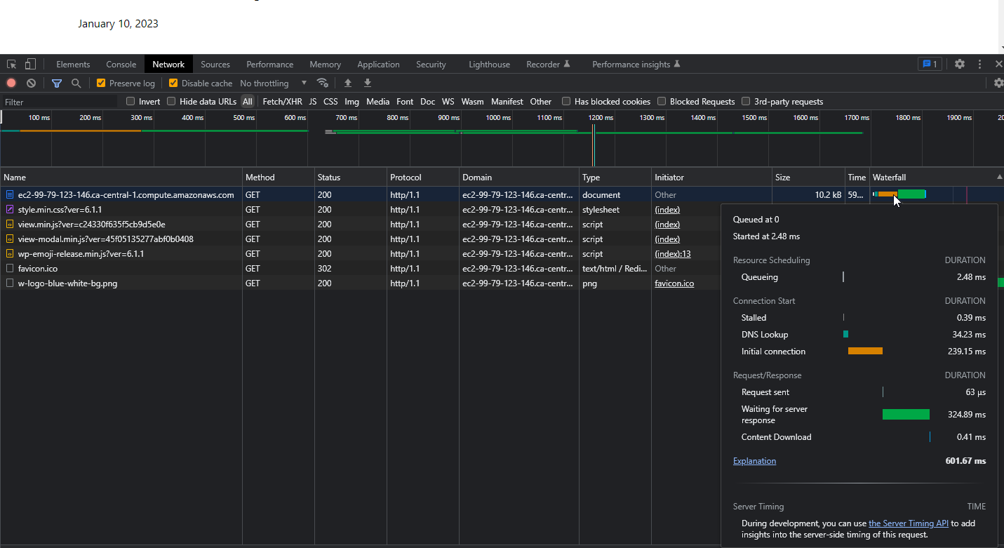
Task: Clear the network log
Action: point(31,83)
